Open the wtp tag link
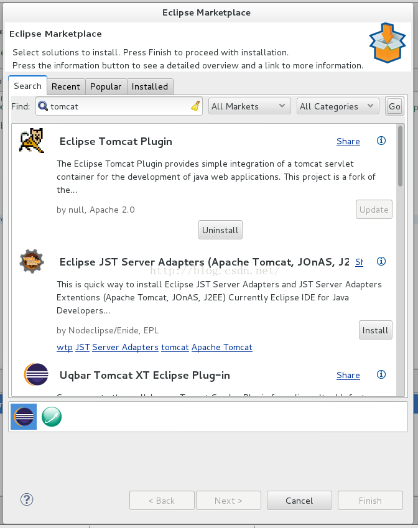 [65, 347]
